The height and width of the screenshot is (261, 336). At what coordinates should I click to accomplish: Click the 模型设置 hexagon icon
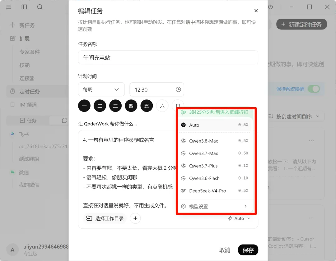tap(183, 206)
